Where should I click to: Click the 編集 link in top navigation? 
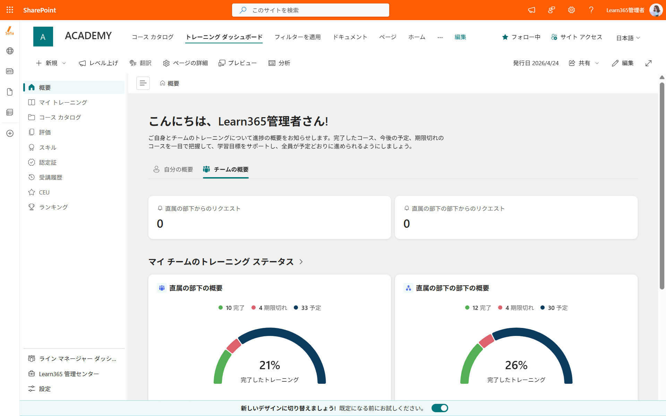(460, 37)
